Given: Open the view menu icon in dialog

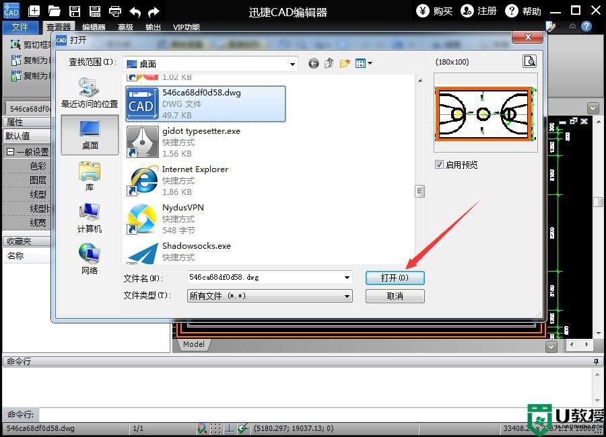Looking at the screenshot, I should (364, 63).
